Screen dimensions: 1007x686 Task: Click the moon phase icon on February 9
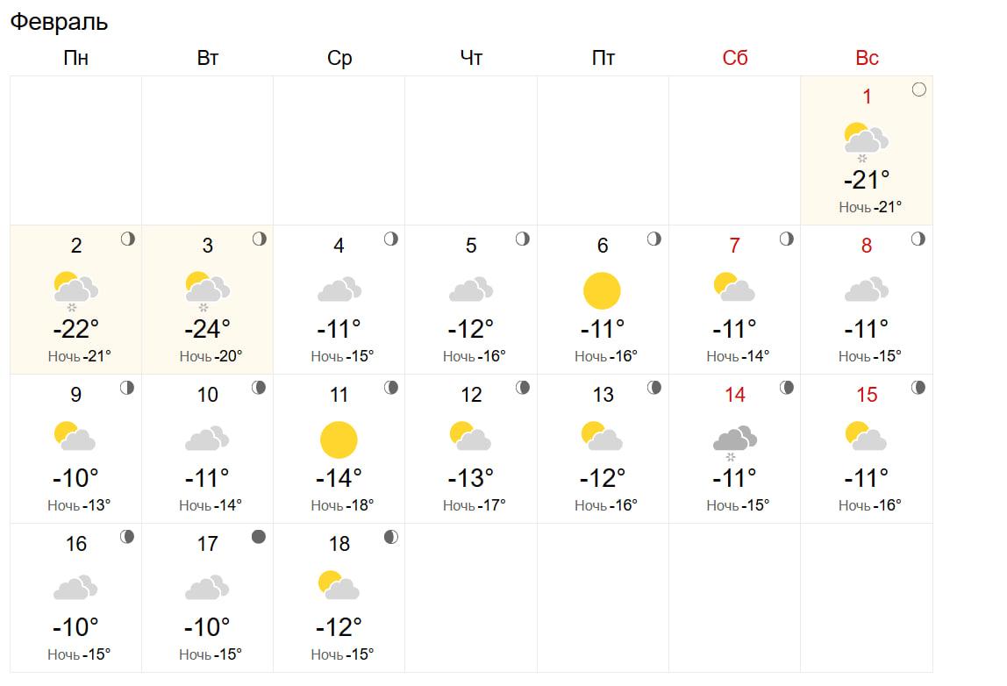127,388
